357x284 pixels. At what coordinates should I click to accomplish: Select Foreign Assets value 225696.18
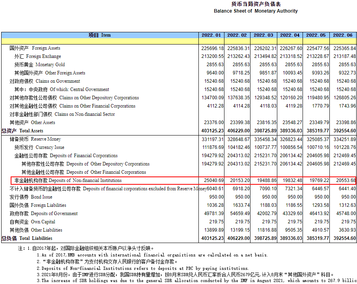pos(212,48)
